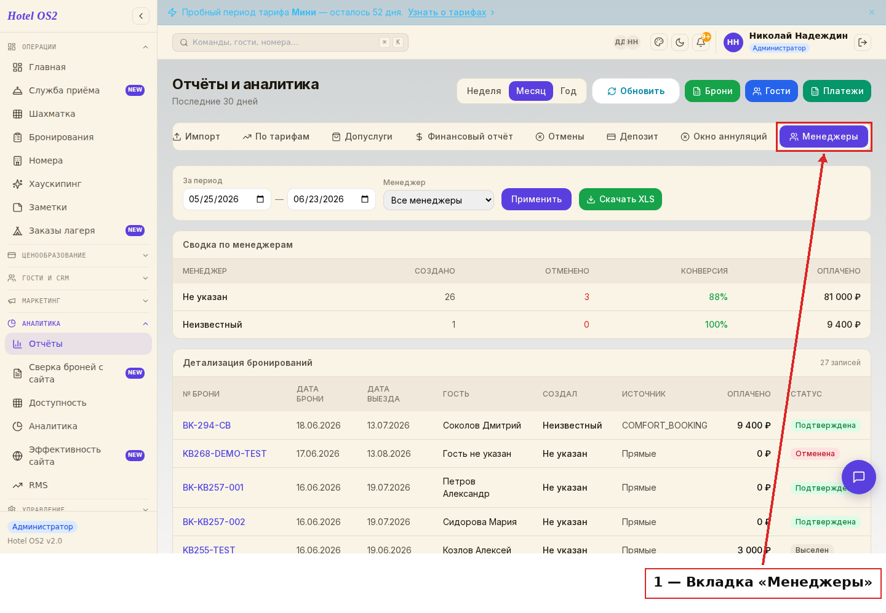Open calendar picker for end date 06/23/2026
This screenshot has height=613, width=886.
(365, 199)
